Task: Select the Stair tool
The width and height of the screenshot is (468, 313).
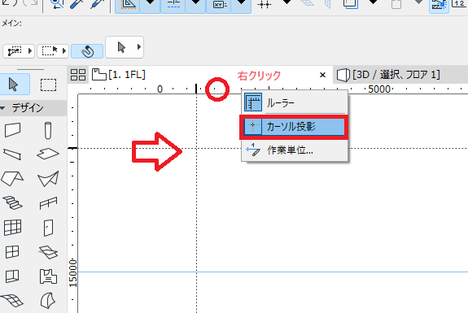Action: pyautogui.click(x=12, y=202)
